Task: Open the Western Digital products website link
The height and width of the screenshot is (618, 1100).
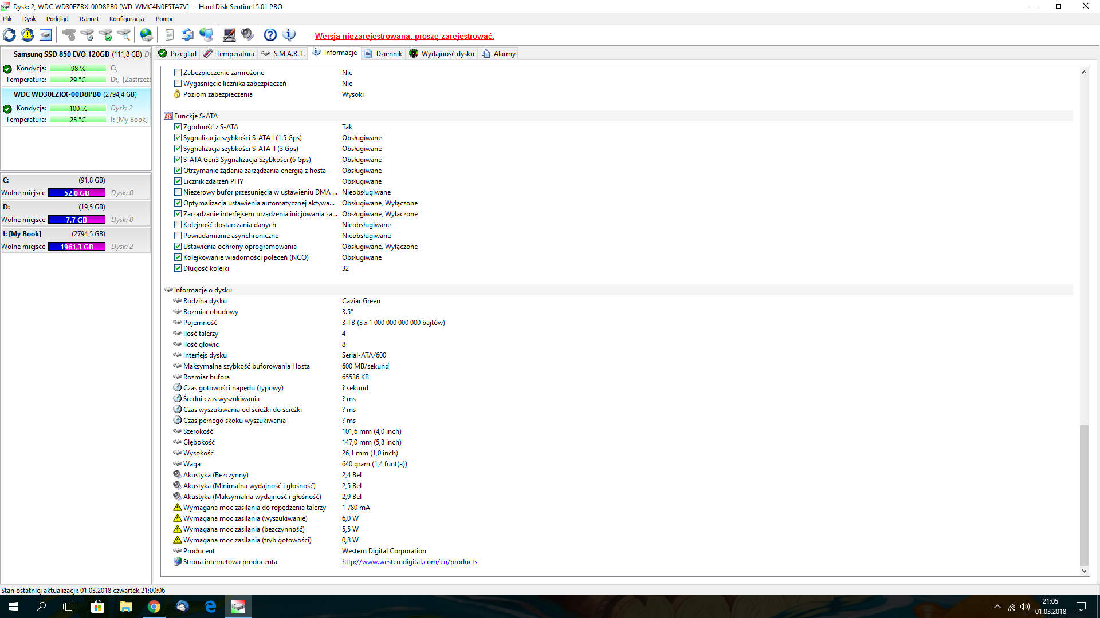Action: tap(410, 562)
